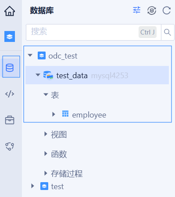Open the code script icon in sidebar
The width and height of the screenshot is (175, 197).
10,94
